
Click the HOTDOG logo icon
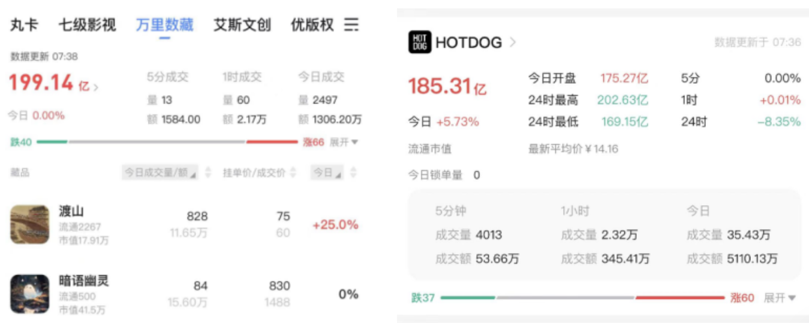click(x=419, y=42)
